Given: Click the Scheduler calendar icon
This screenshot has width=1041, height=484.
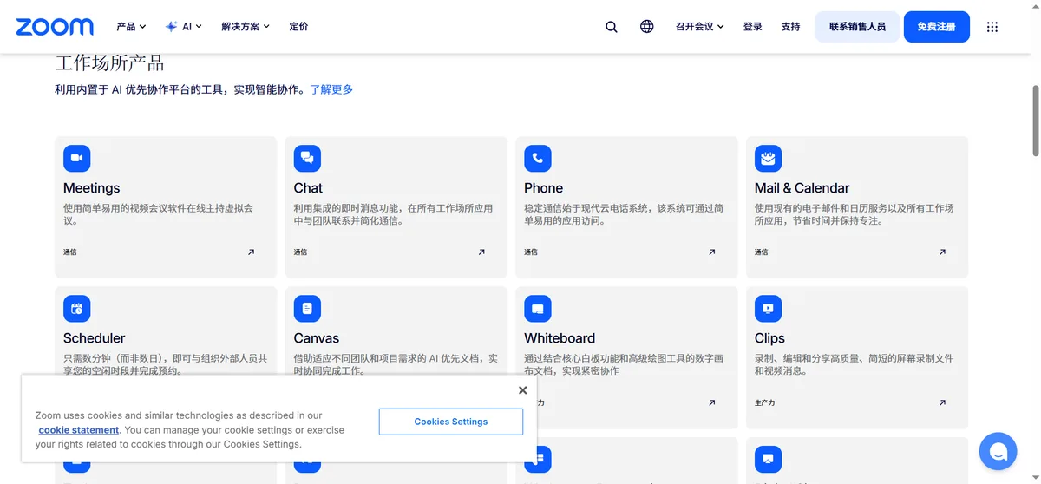Looking at the screenshot, I should pyautogui.click(x=77, y=309).
